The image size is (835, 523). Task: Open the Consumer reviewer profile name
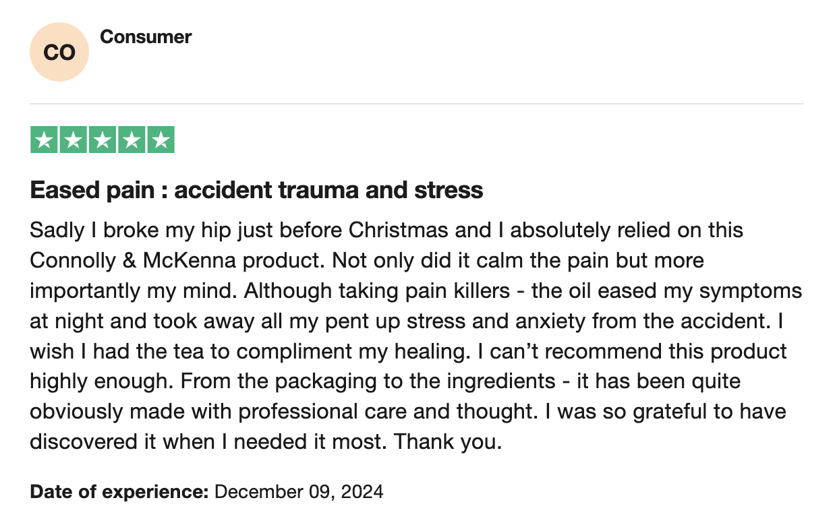pos(146,36)
